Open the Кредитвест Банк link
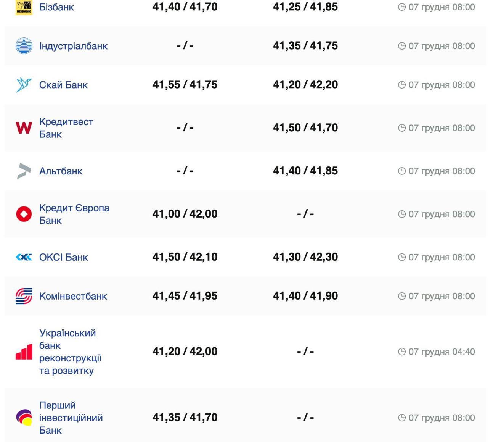This screenshot has width=488, height=442. coord(66,128)
